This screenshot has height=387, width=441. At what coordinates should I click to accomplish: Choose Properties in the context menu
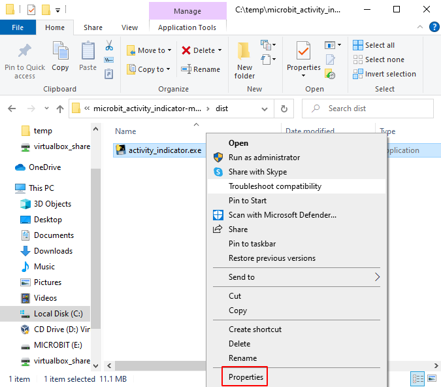(246, 377)
